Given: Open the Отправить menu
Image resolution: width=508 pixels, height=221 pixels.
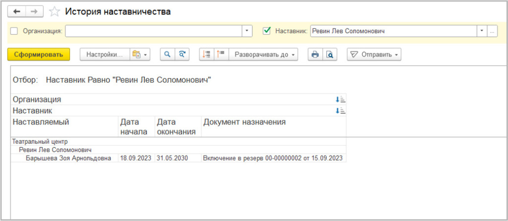Looking at the screenshot, I should pyautogui.click(x=374, y=55).
